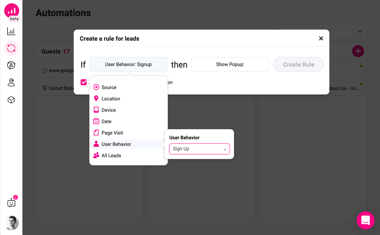Open the Show Popup action selector
Screen dimensions: 380x235
pyautogui.click(x=230, y=64)
